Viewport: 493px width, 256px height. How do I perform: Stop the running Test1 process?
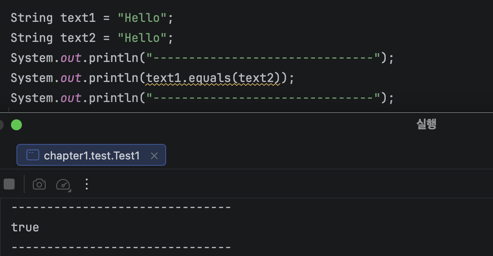coord(9,184)
